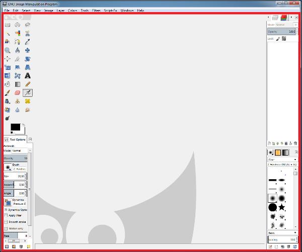Select the Zoom magnifier tool
Viewport: 302px width, 252px height.
[8, 50]
